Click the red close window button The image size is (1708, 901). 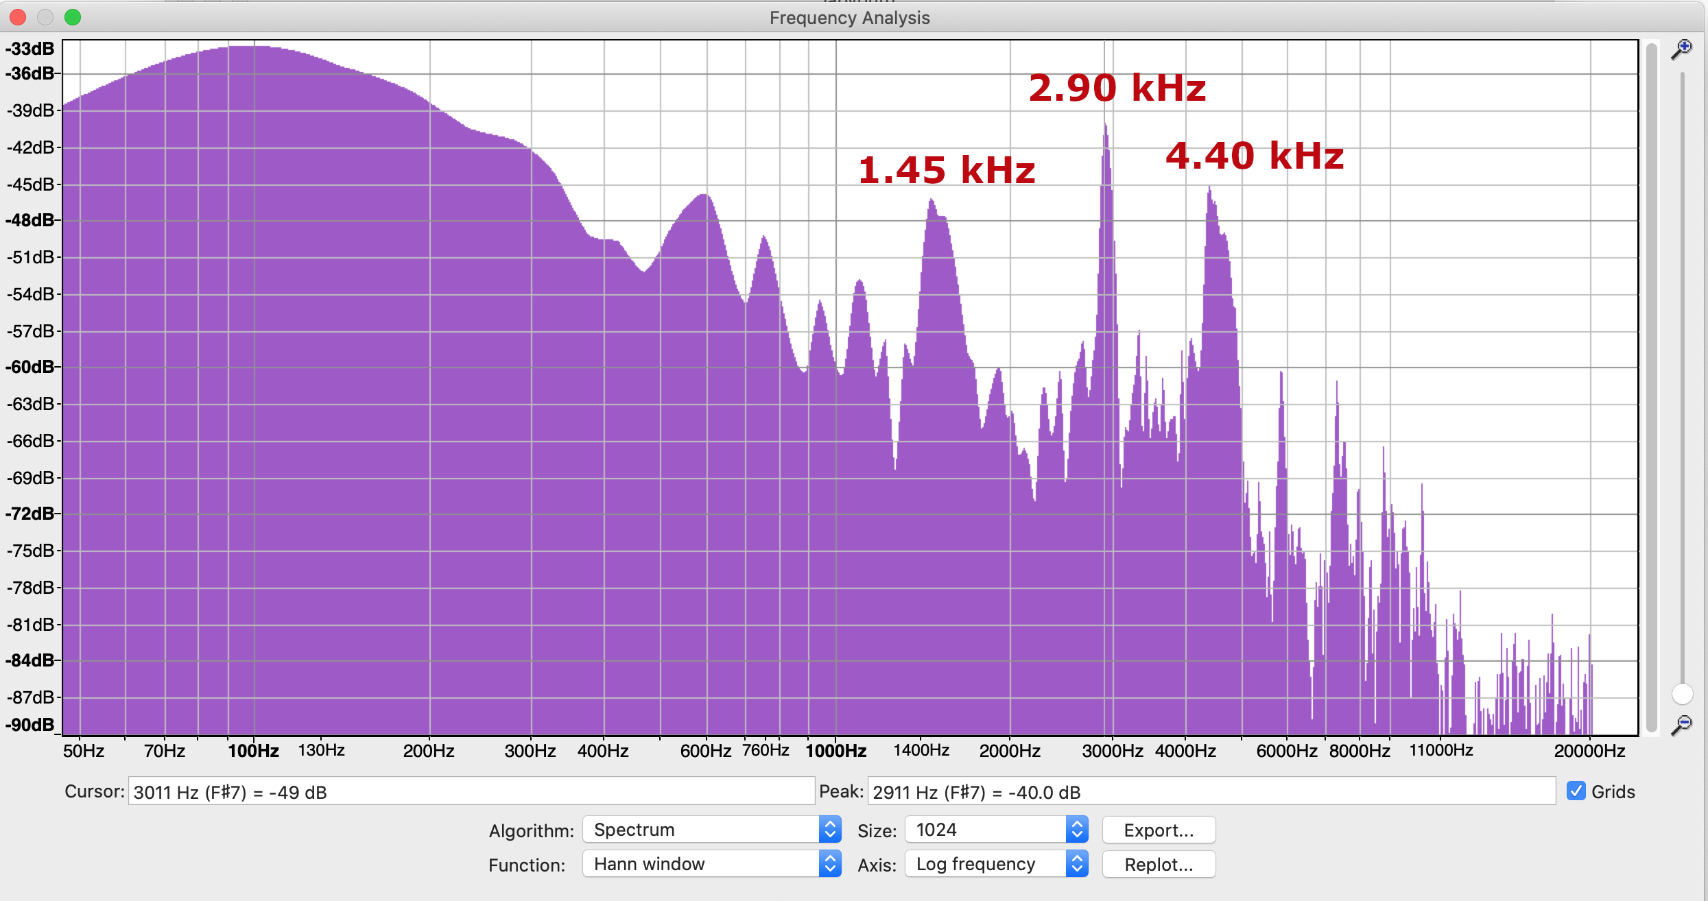(18, 17)
